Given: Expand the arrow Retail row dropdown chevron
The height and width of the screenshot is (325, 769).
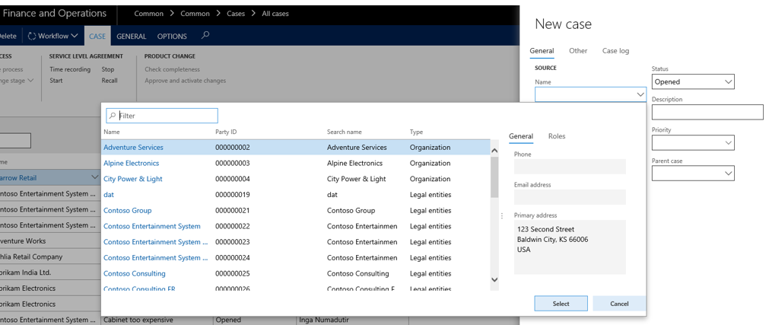Looking at the screenshot, I should (94, 177).
